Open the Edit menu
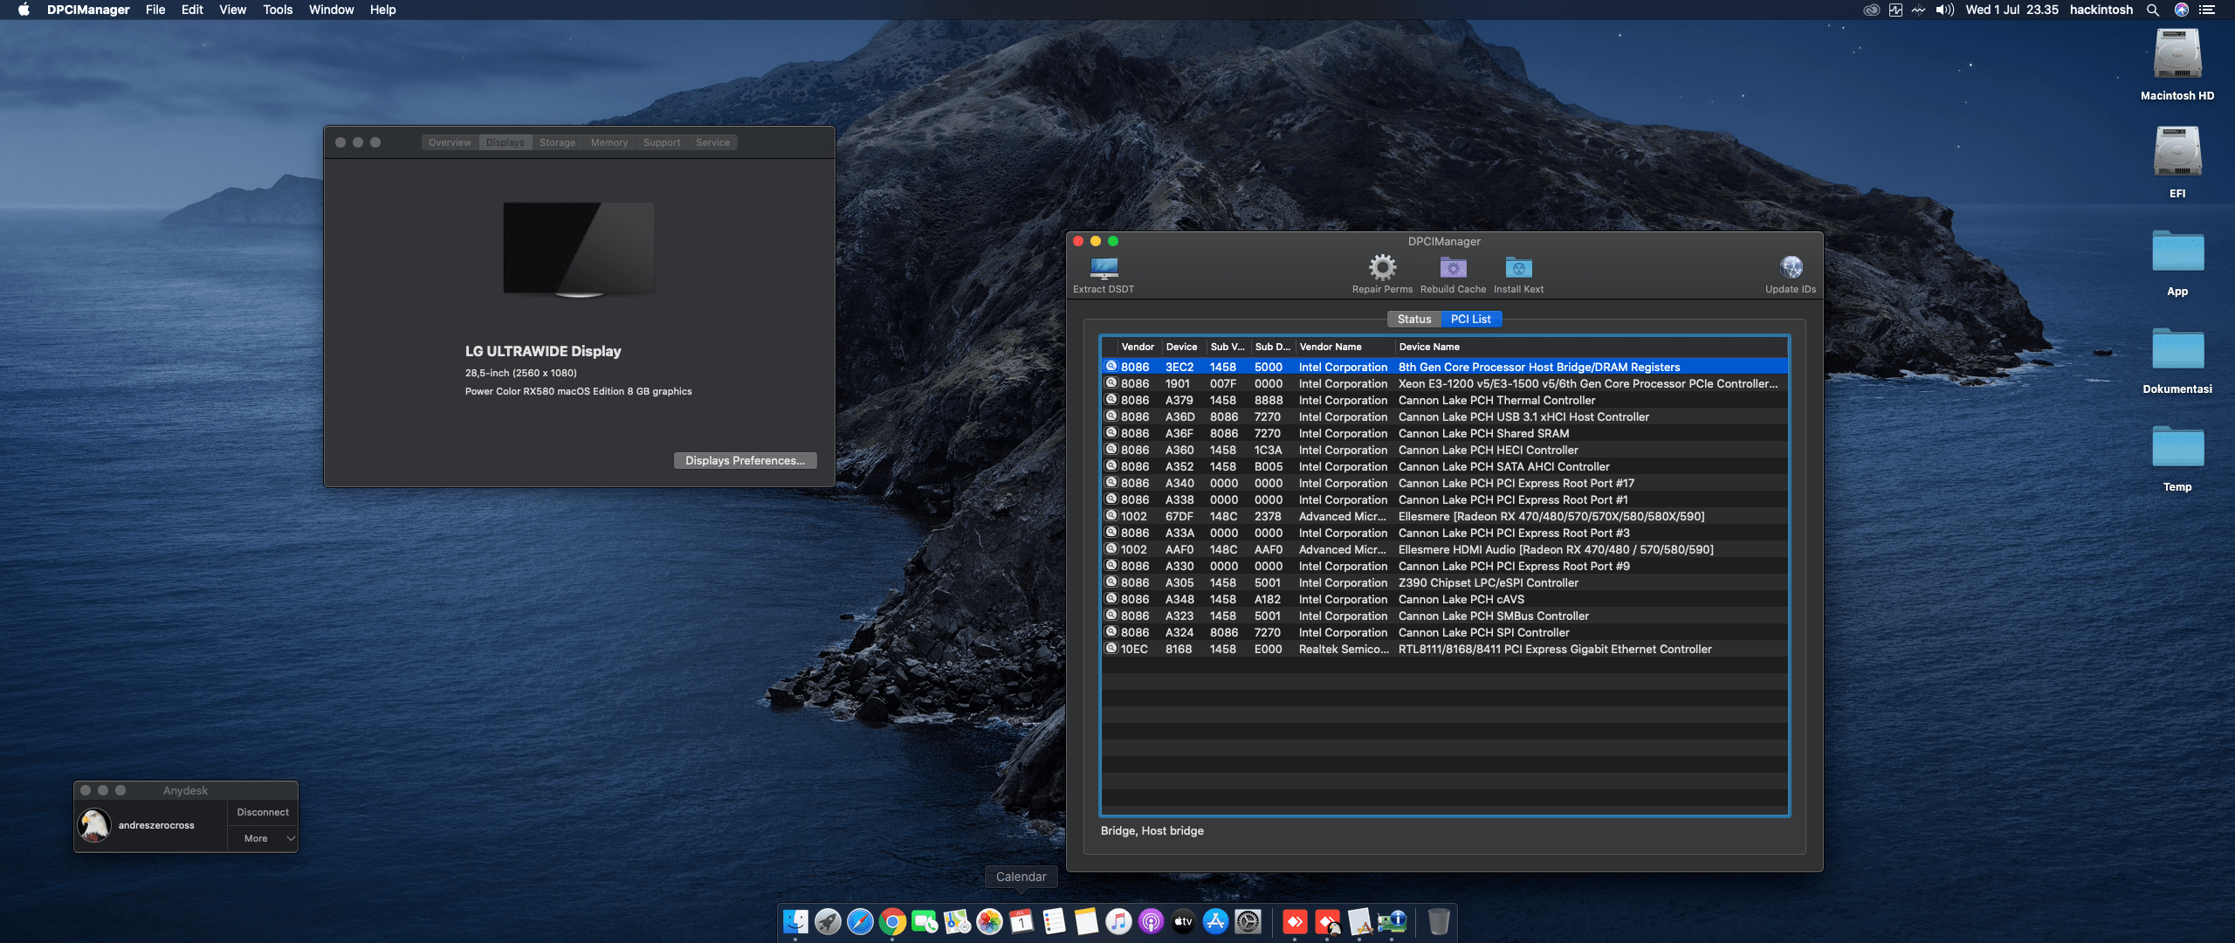 (192, 10)
